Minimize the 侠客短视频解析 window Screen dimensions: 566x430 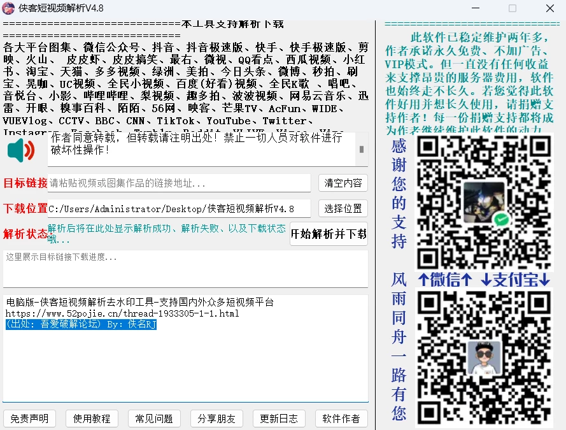(x=476, y=8)
